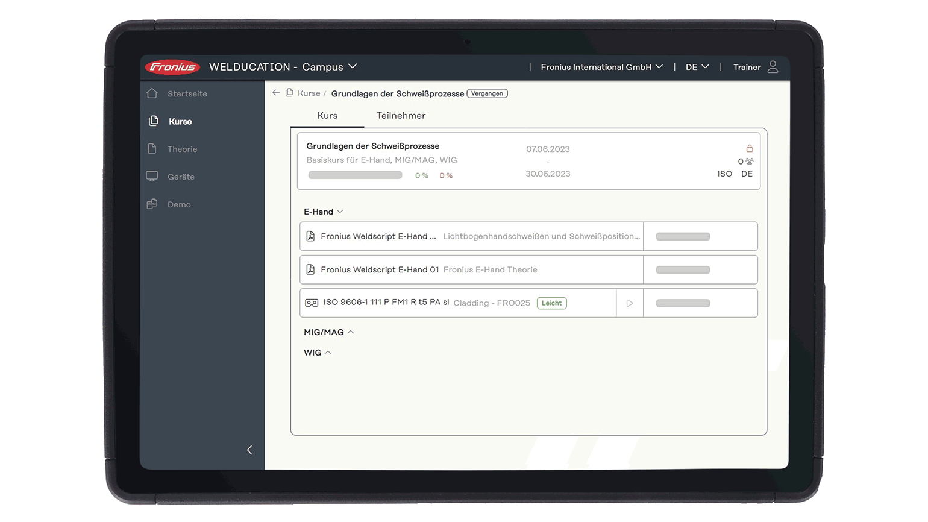Click the course card progress bar
The height and width of the screenshot is (522, 928).
[x=355, y=175]
